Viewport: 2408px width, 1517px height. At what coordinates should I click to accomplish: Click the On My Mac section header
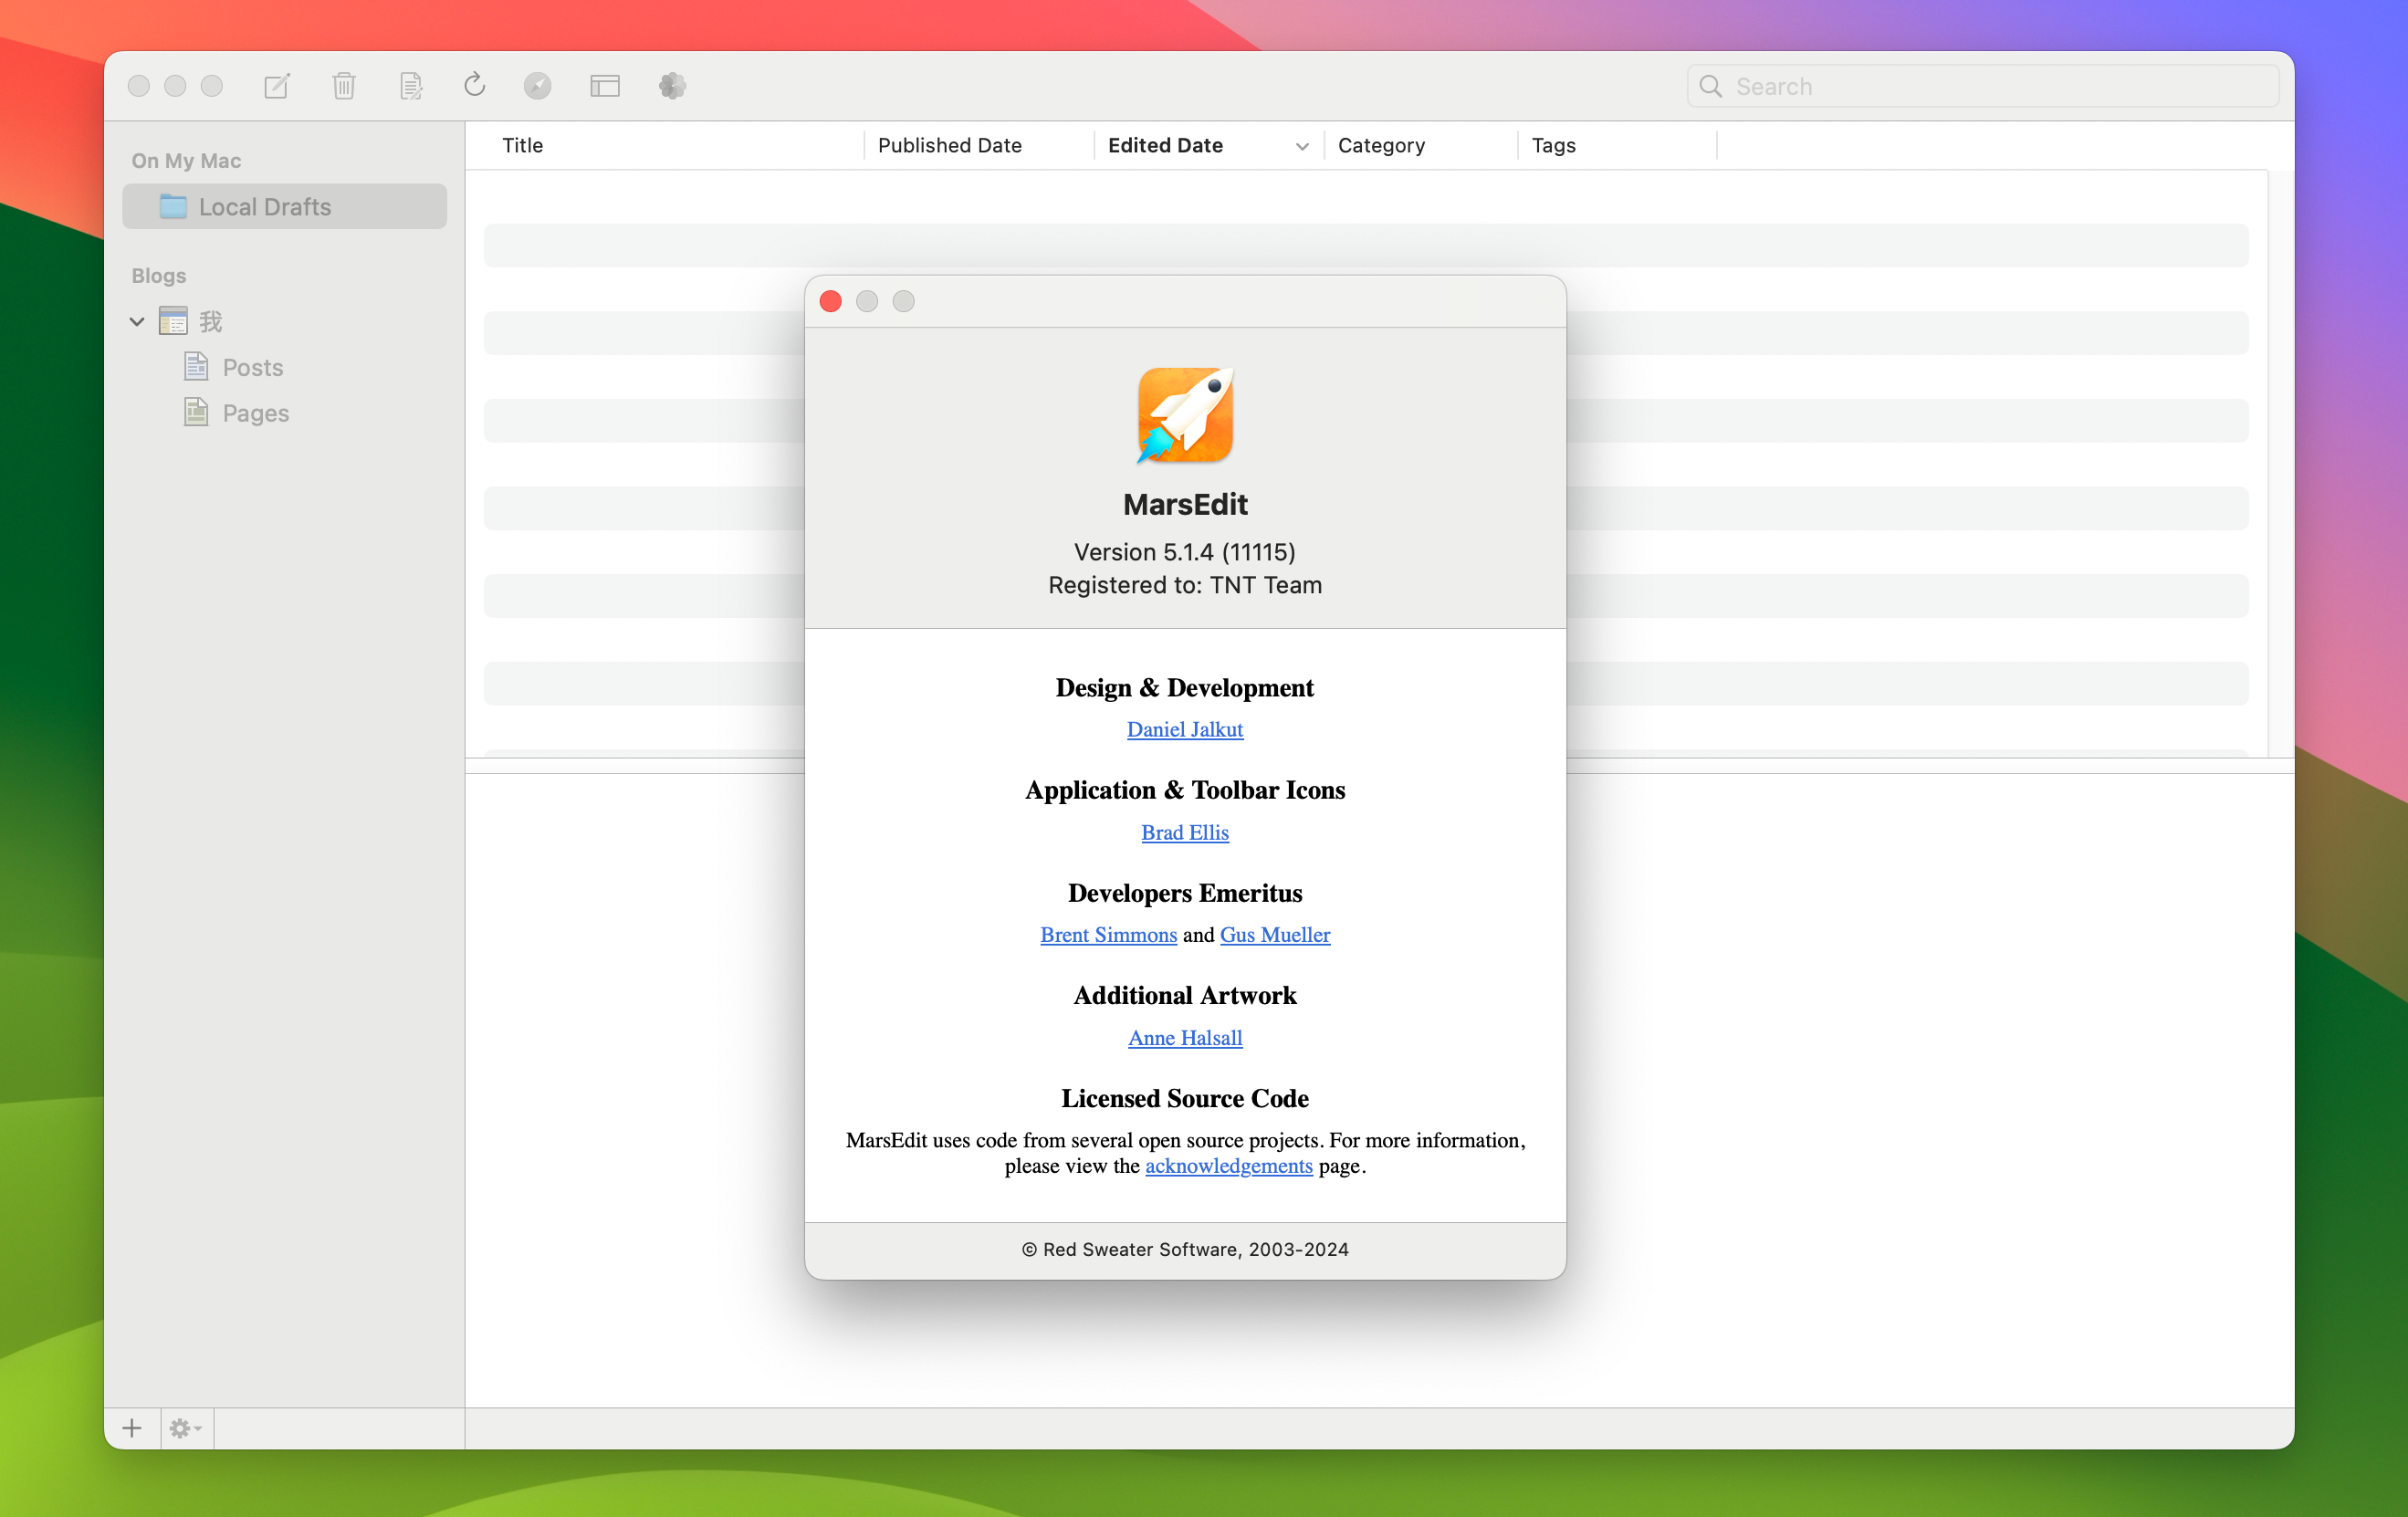pos(186,161)
